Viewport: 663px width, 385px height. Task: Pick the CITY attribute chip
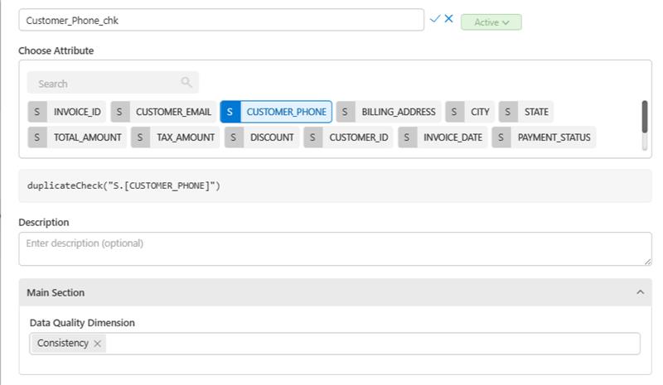pyautogui.click(x=470, y=112)
